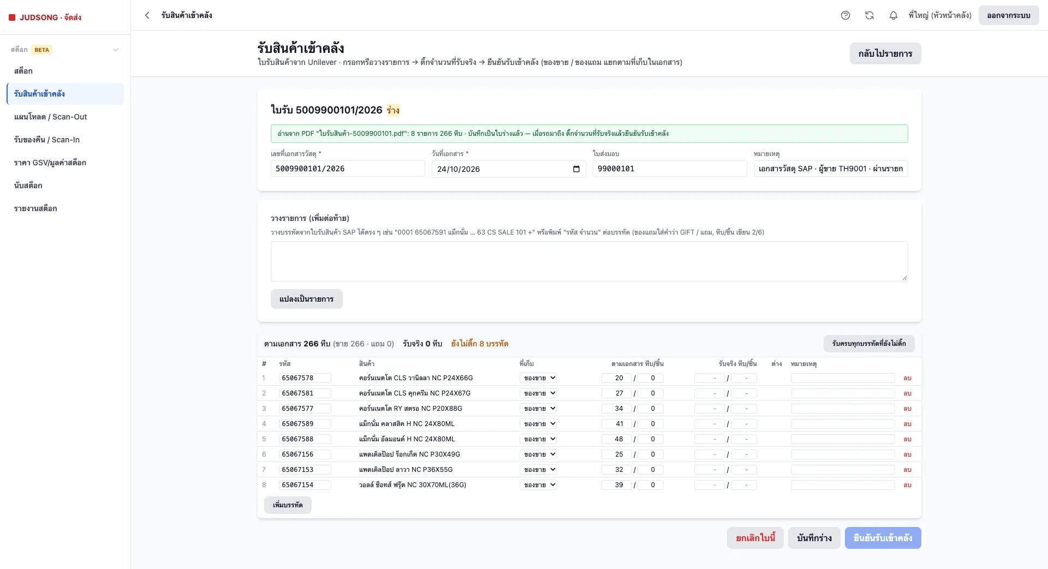1048x569 pixels.
Task: Click document quantity 20 for row 65067578
Action: pos(617,378)
